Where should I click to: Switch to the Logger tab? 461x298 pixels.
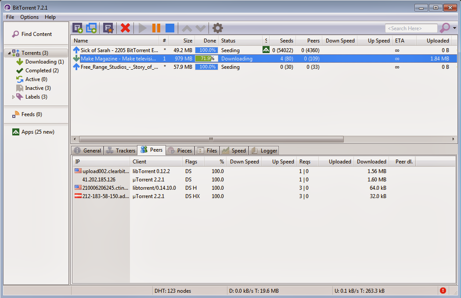[x=264, y=151]
